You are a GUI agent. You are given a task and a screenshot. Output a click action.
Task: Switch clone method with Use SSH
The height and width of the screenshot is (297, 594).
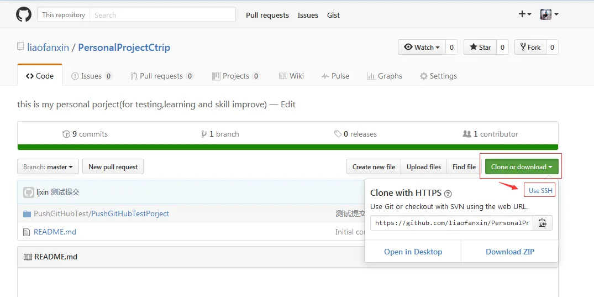(540, 190)
